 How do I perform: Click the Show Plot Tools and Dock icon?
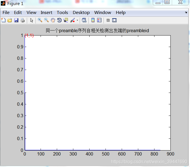coord(114,20)
